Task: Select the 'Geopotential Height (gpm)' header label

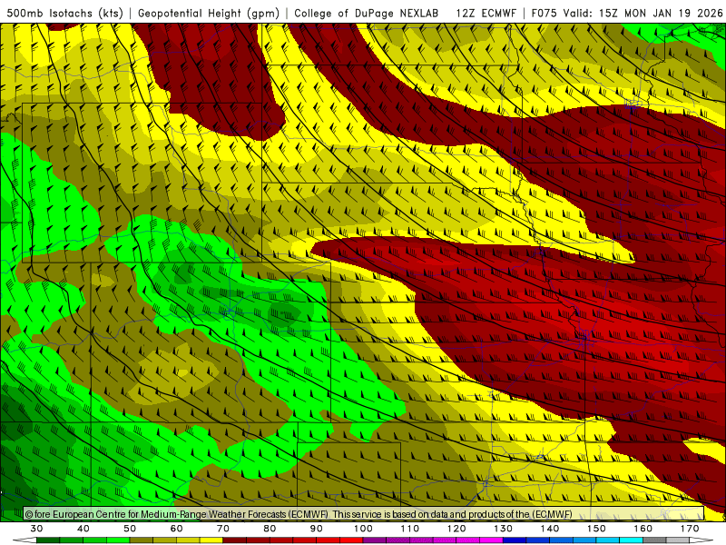Action: pos(209,13)
